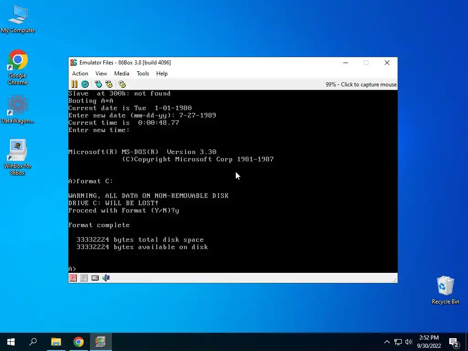Open the View menu
The height and width of the screenshot is (351, 468).
(101, 74)
